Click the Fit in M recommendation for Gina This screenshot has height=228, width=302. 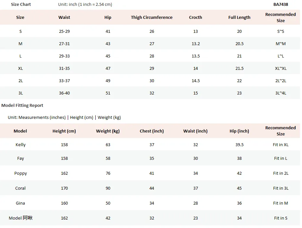(x=281, y=203)
